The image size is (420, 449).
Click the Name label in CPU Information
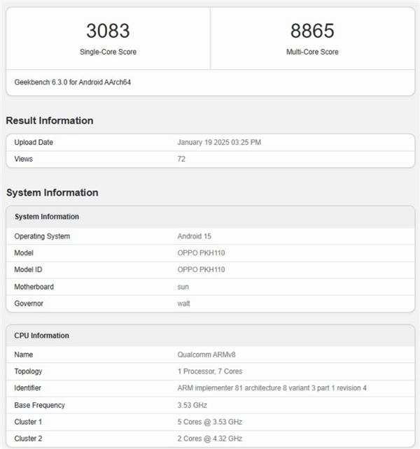click(24, 355)
